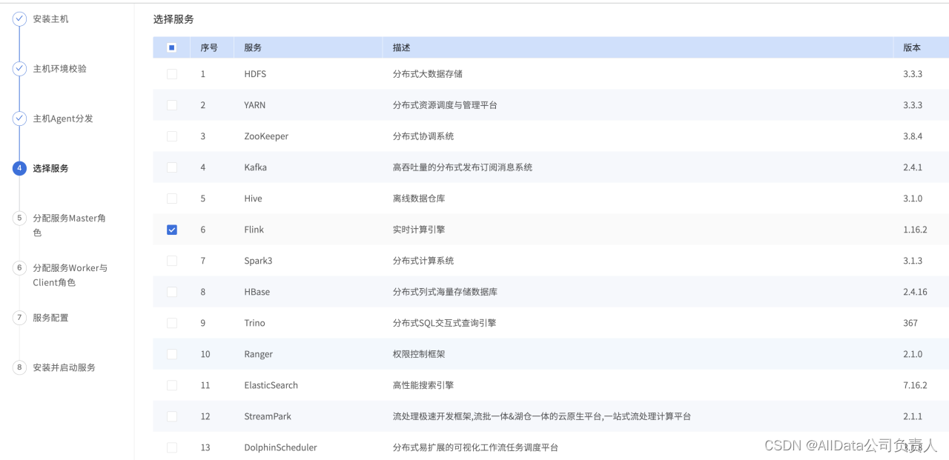Click step 7 circle for 服务配置
The width and height of the screenshot is (949, 460).
pos(19,318)
